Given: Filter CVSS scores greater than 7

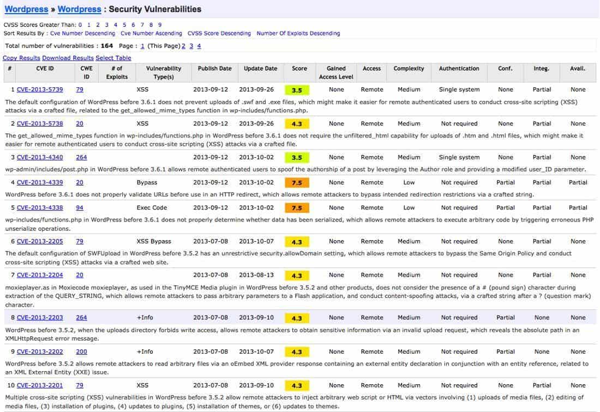Looking at the screenshot, I should (x=142, y=25).
